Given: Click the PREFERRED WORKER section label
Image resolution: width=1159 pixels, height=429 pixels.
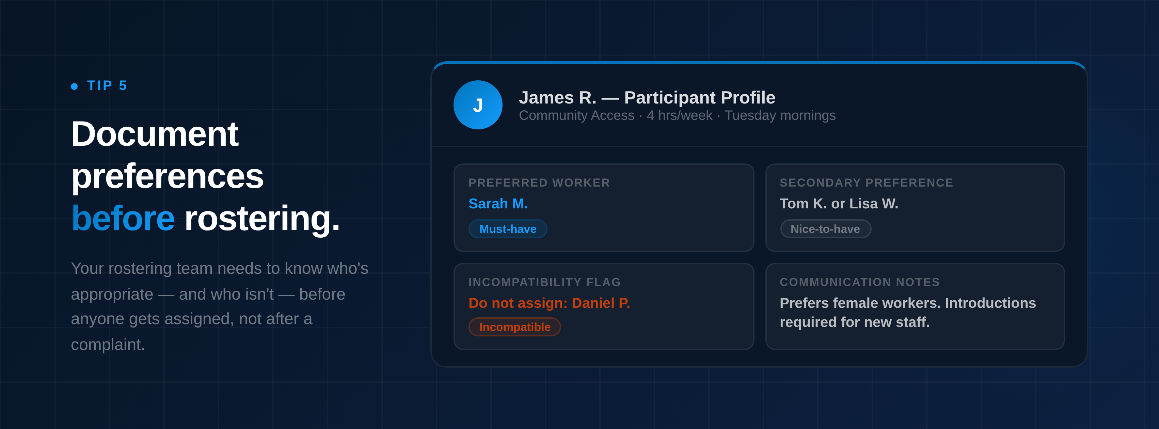Looking at the screenshot, I should click(x=539, y=182).
